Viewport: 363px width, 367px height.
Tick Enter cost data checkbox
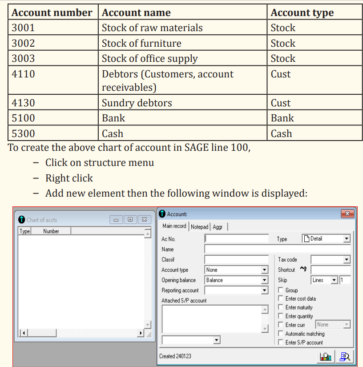(280, 298)
